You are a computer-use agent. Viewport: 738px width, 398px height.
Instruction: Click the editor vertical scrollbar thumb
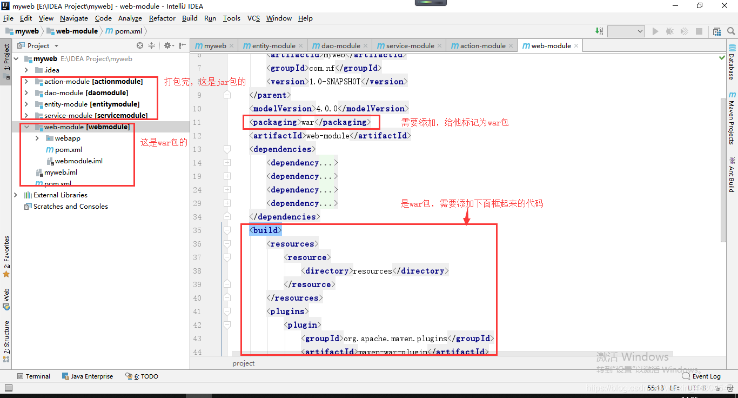coord(722,170)
